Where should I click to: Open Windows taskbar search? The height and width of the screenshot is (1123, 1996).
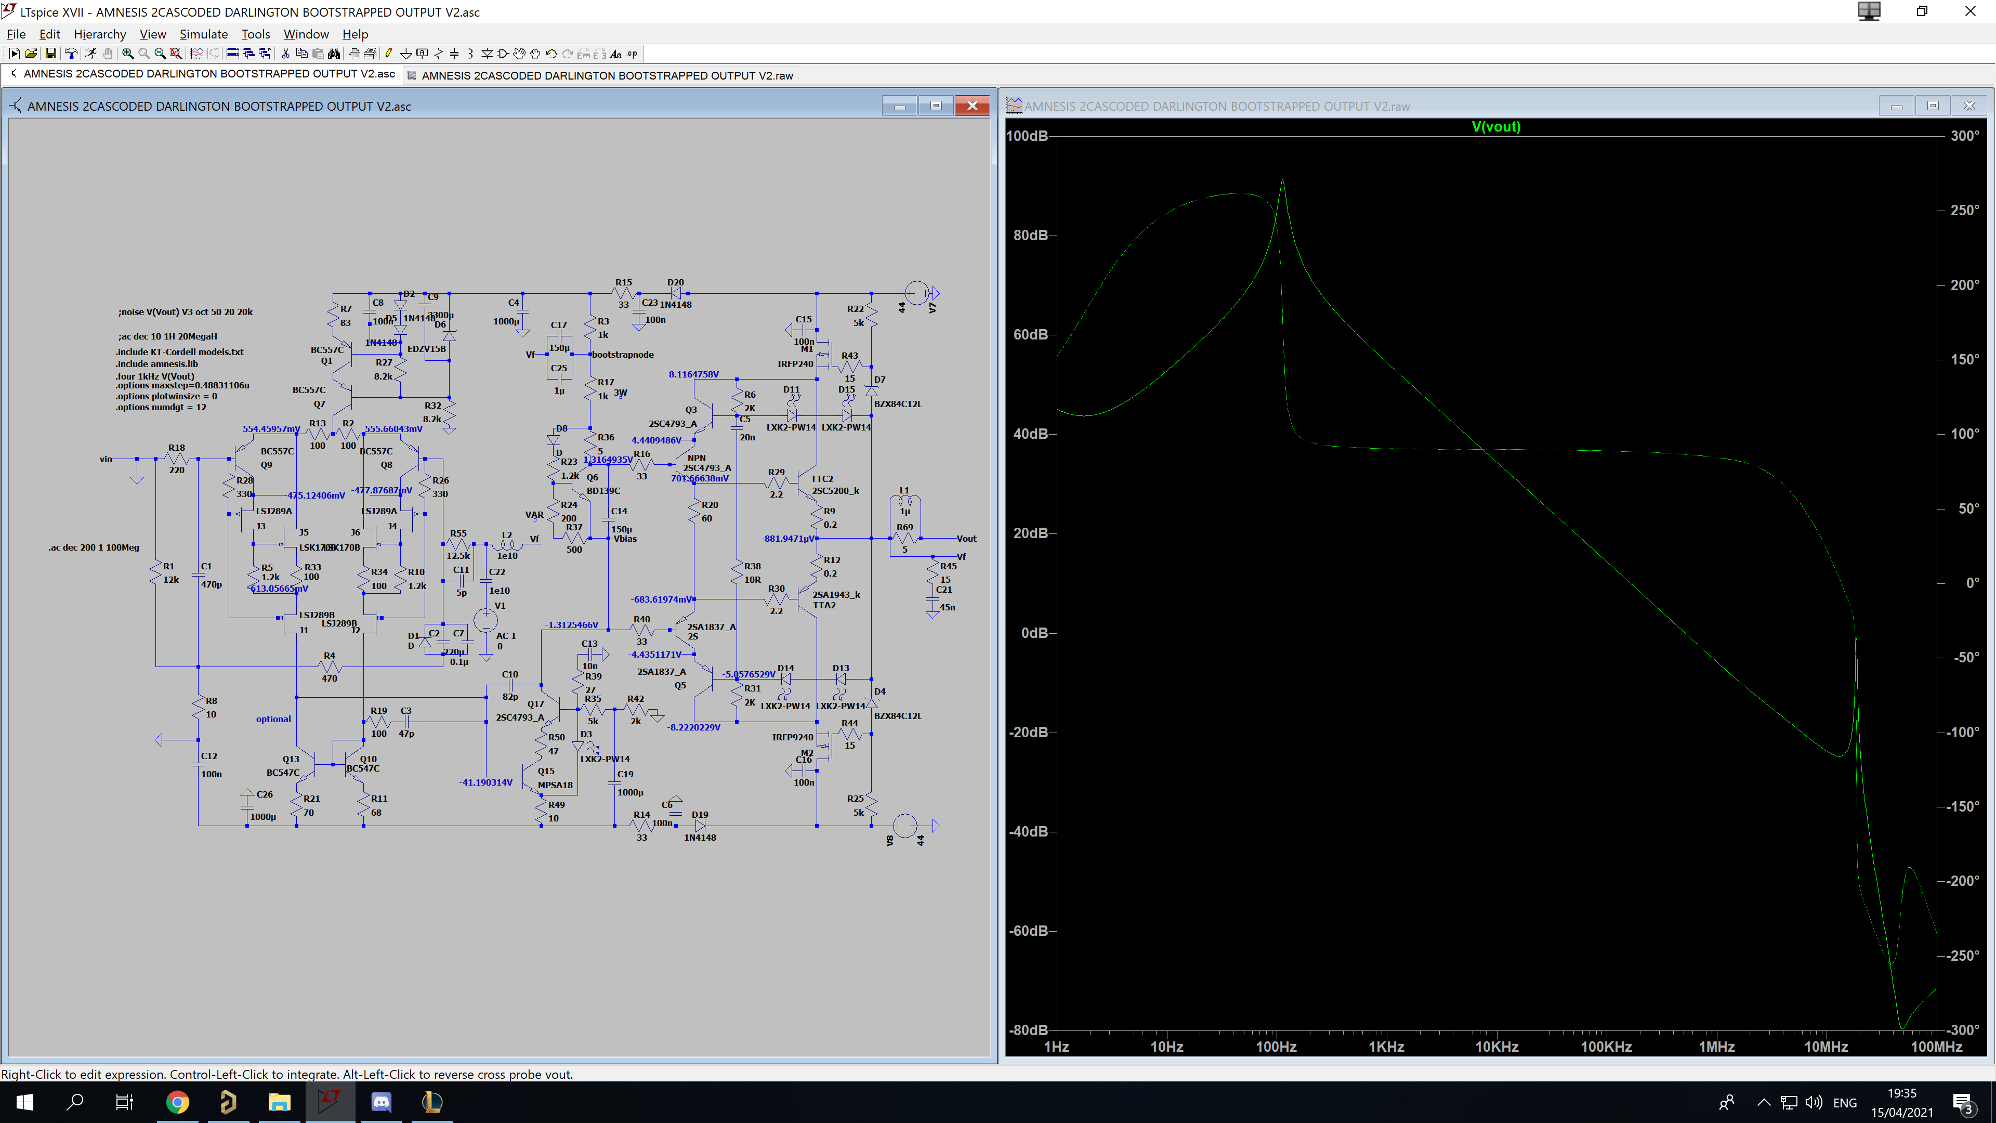75,1102
